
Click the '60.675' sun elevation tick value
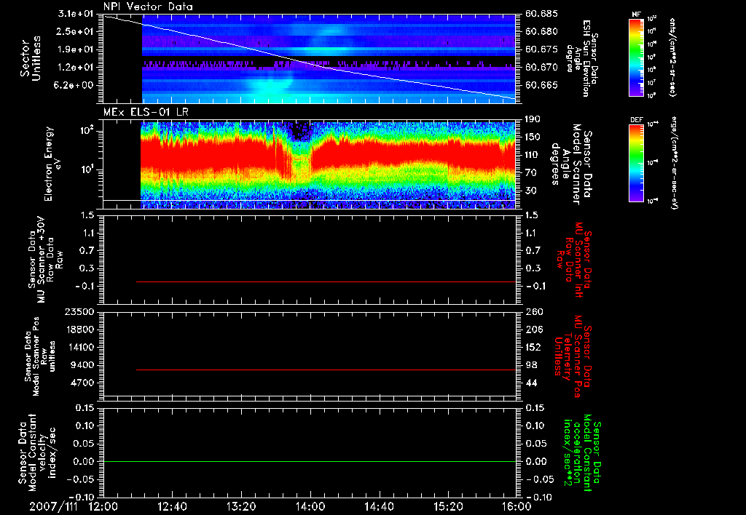pos(541,49)
